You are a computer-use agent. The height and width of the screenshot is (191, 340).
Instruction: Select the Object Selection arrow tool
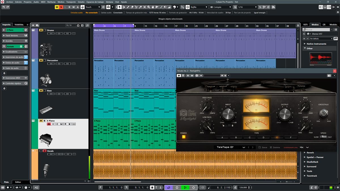[x=120, y=7]
